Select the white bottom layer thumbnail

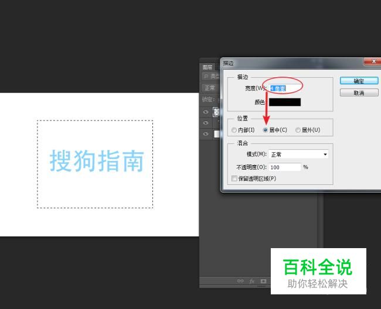tap(216, 134)
